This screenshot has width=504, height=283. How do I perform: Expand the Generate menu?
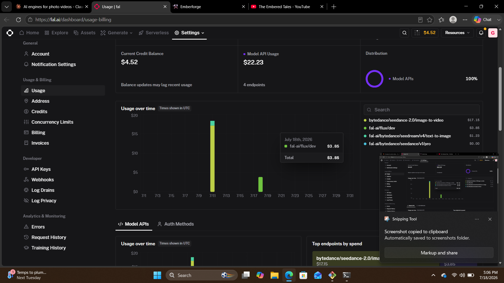[x=117, y=33]
